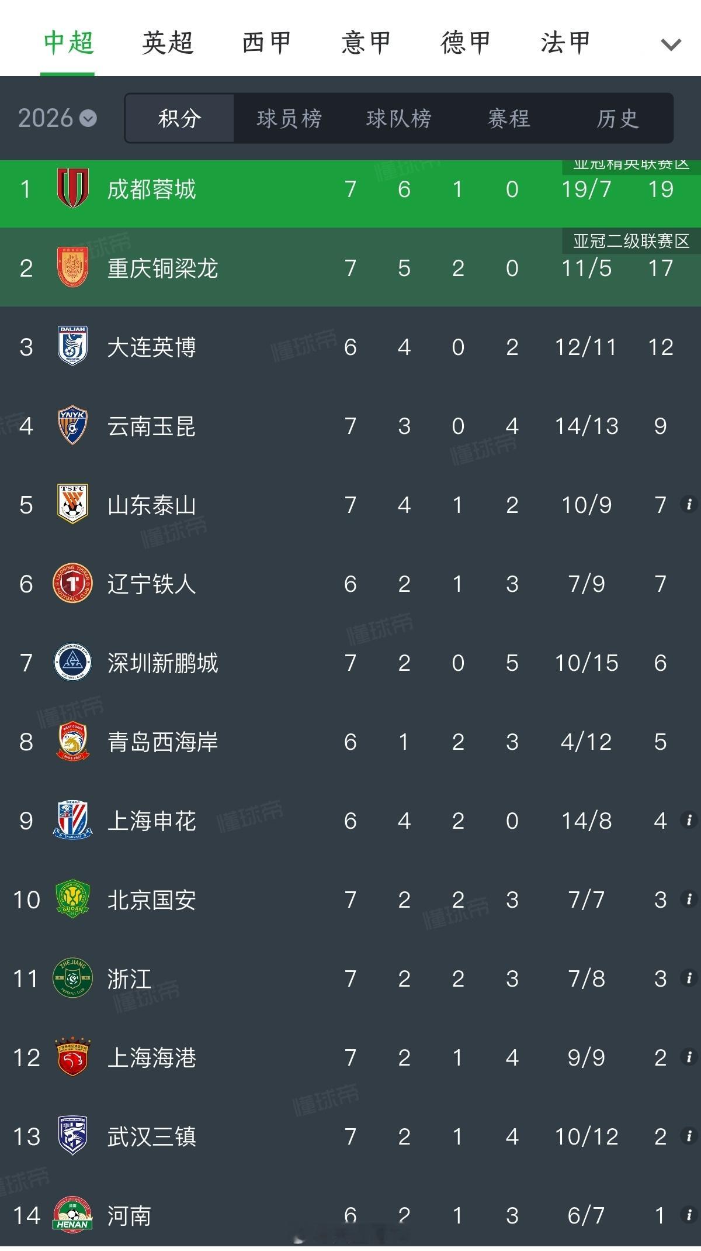Expand the league list chevron
This screenshot has width=701, height=1251.
coord(670,44)
